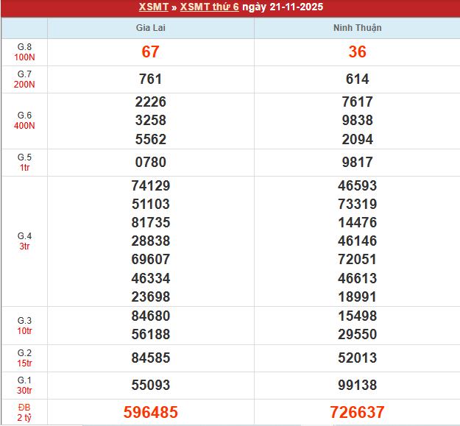Open the XSMT thứ 6 link
The width and height of the screenshot is (460, 426).
(x=210, y=7)
